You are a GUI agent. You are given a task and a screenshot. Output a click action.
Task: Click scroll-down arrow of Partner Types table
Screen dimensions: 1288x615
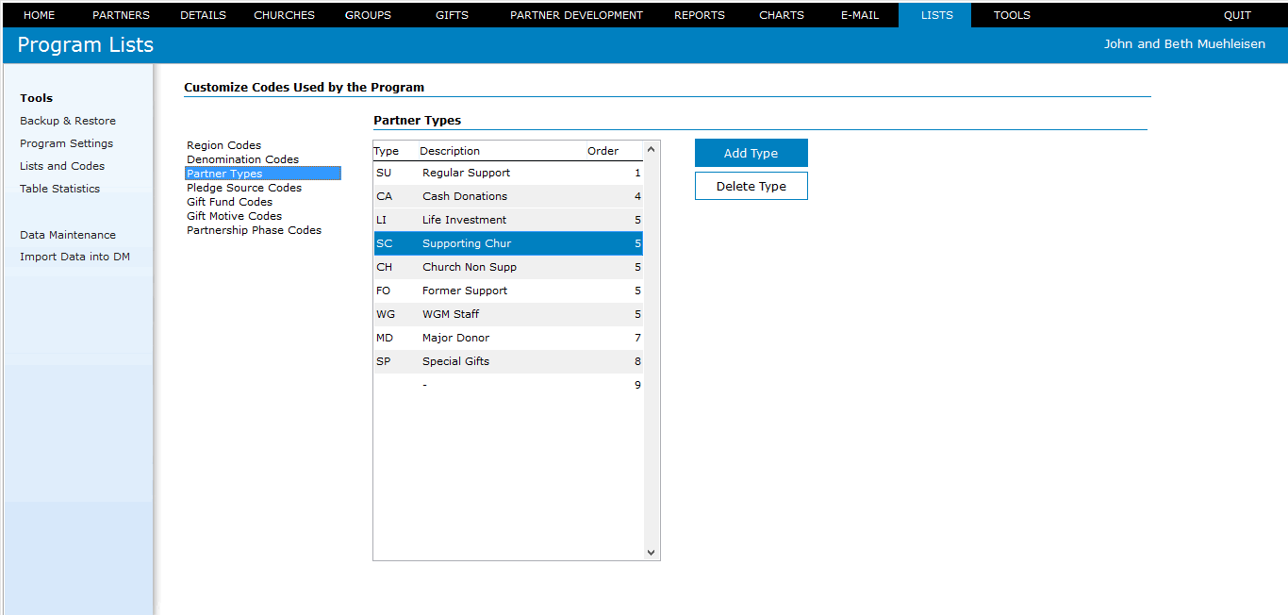pyautogui.click(x=651, y=552)
